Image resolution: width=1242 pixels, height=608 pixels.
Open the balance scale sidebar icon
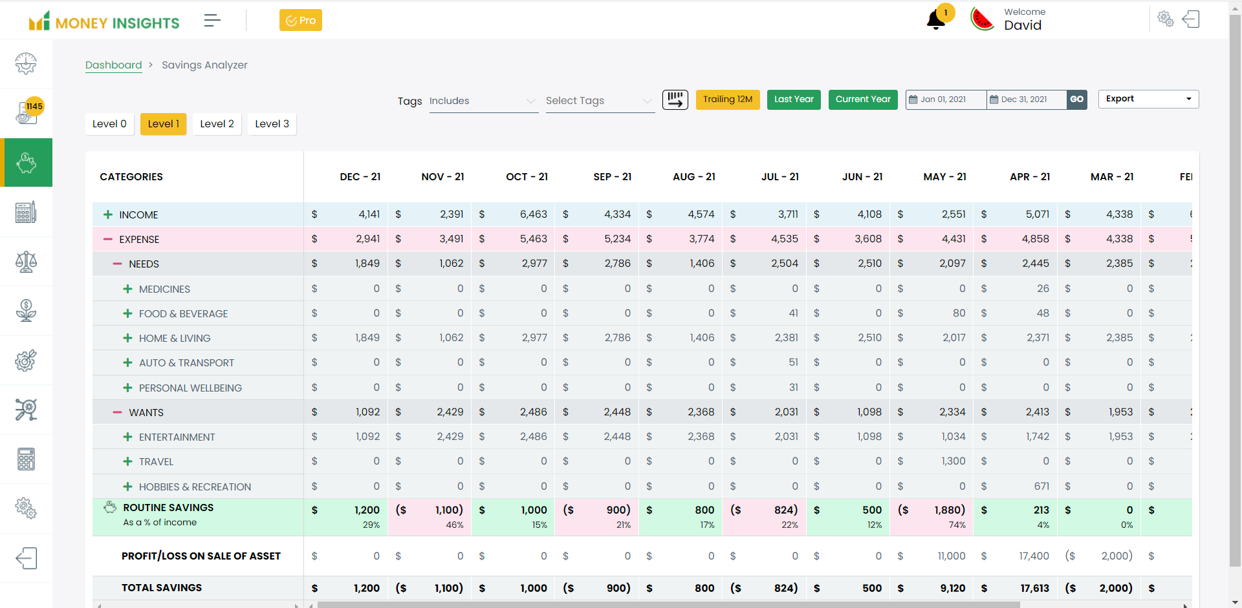26,262
